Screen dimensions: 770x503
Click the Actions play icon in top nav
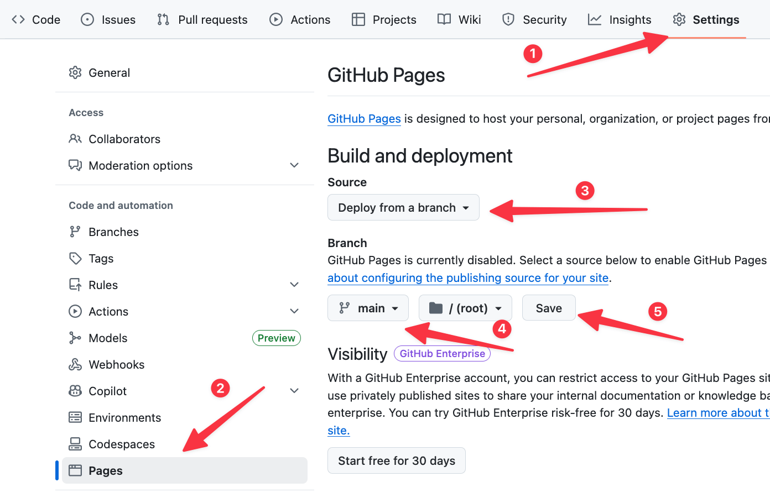tap(276, 19)
